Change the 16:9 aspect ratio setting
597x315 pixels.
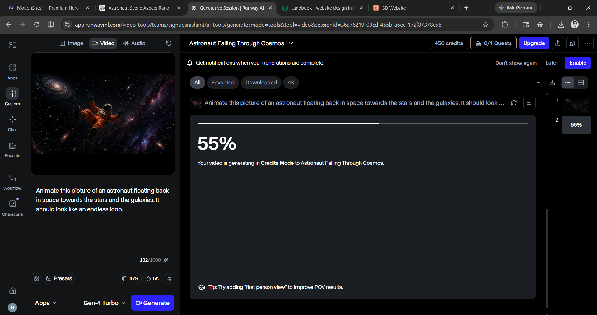[130, 279]
